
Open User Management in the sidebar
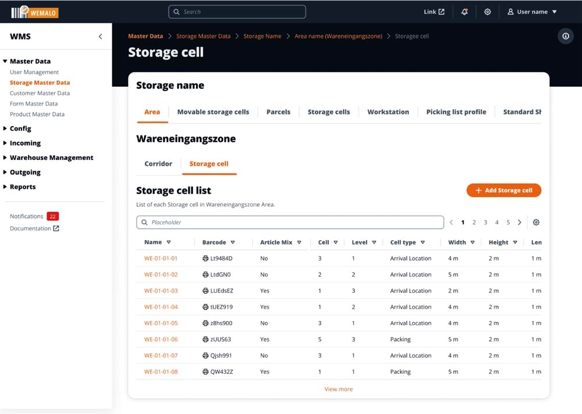34,72
